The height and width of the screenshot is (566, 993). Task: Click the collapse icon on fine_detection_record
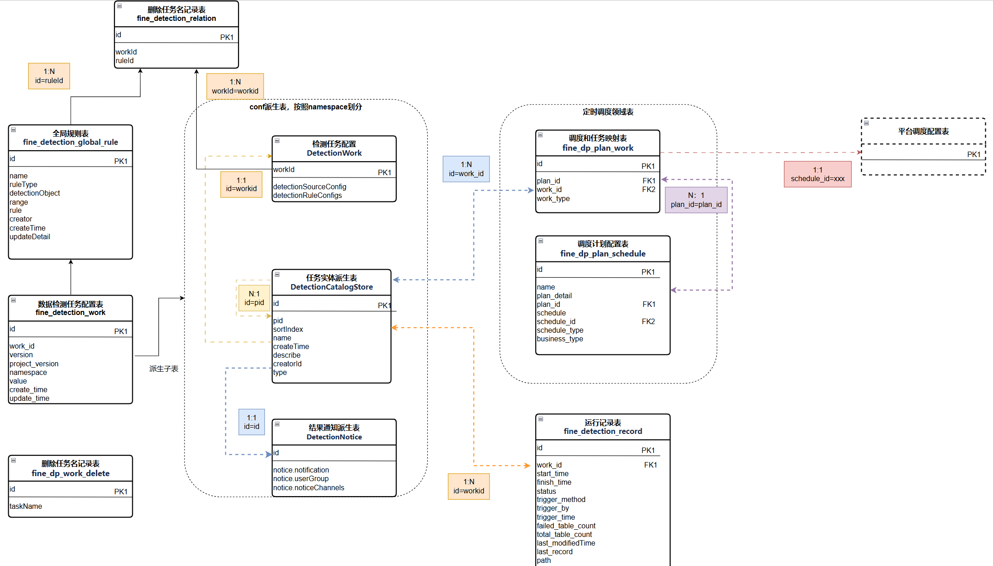tap(541, 419)
